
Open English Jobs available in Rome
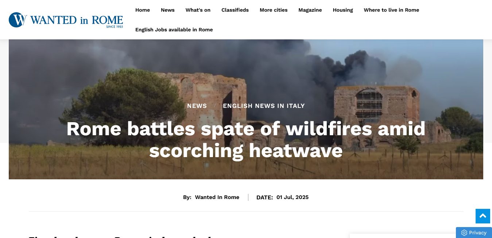point(174,30)
